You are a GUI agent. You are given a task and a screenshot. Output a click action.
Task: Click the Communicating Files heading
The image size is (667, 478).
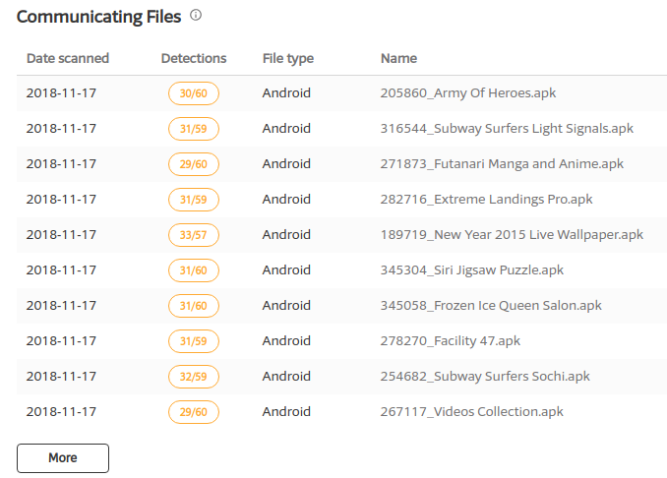tap(98, 17)
